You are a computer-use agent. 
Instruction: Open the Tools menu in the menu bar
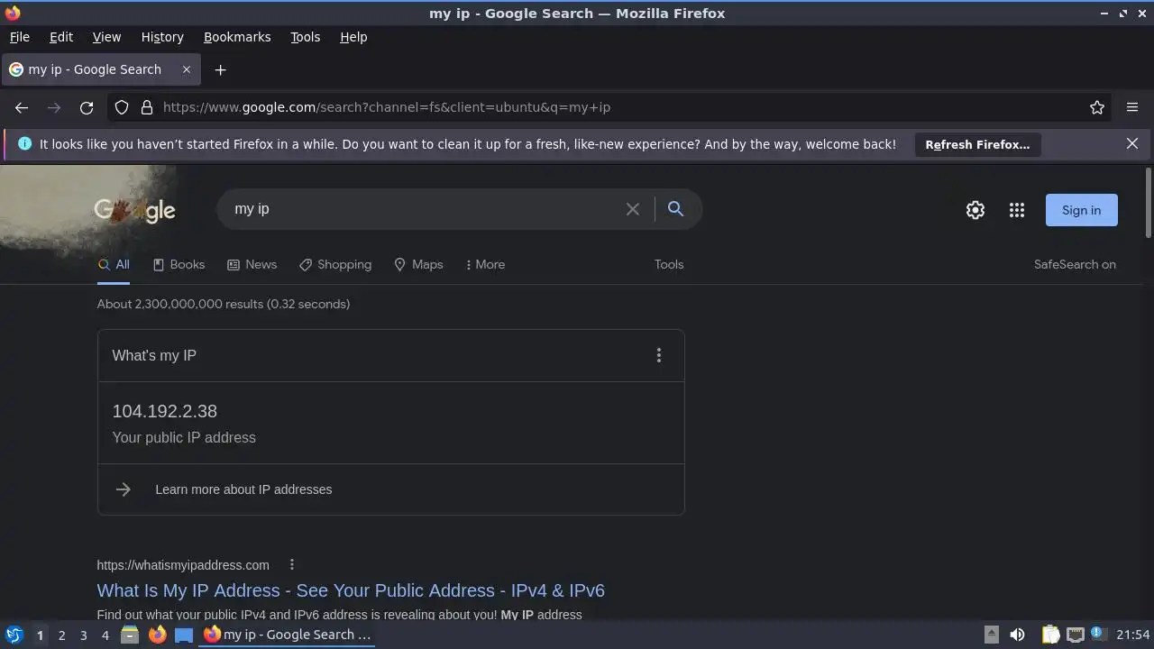(305, 37)
